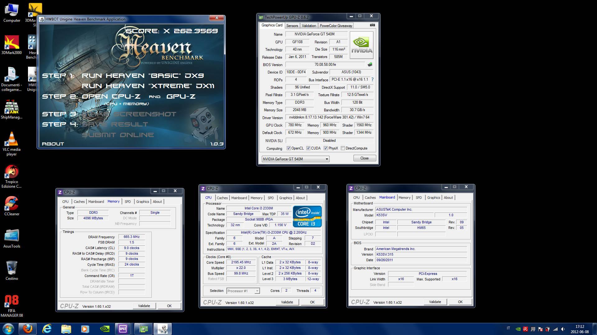
Task: Toggle the PhysX checkbox in GPU-Z
Action: [326, 148]
